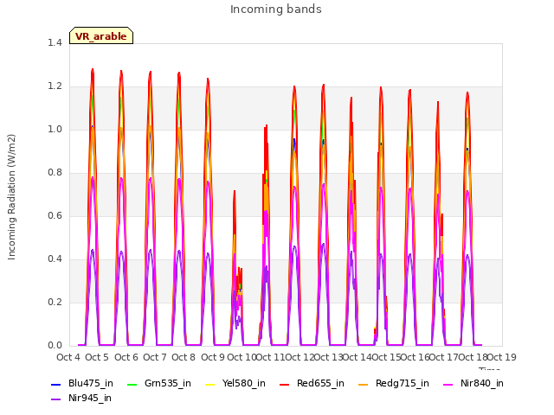Click the Incoming Radiation (W/m2) axis label

(x=11, y=197)
